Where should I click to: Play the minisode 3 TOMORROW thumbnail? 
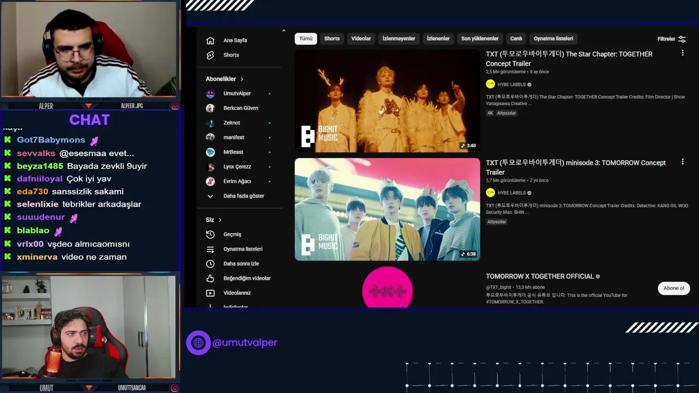click(387, 210)
